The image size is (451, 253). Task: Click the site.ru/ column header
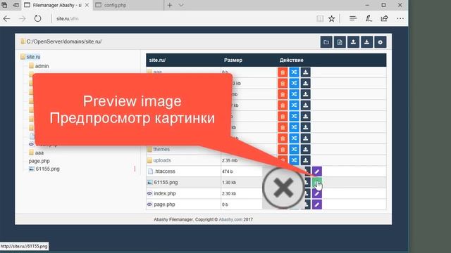tap(157, 60)
